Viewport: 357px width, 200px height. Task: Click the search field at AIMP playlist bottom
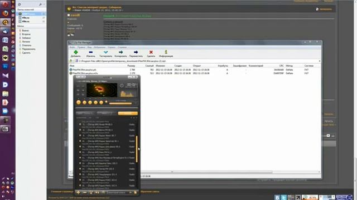pyautogui.click(x=119, y=193)
